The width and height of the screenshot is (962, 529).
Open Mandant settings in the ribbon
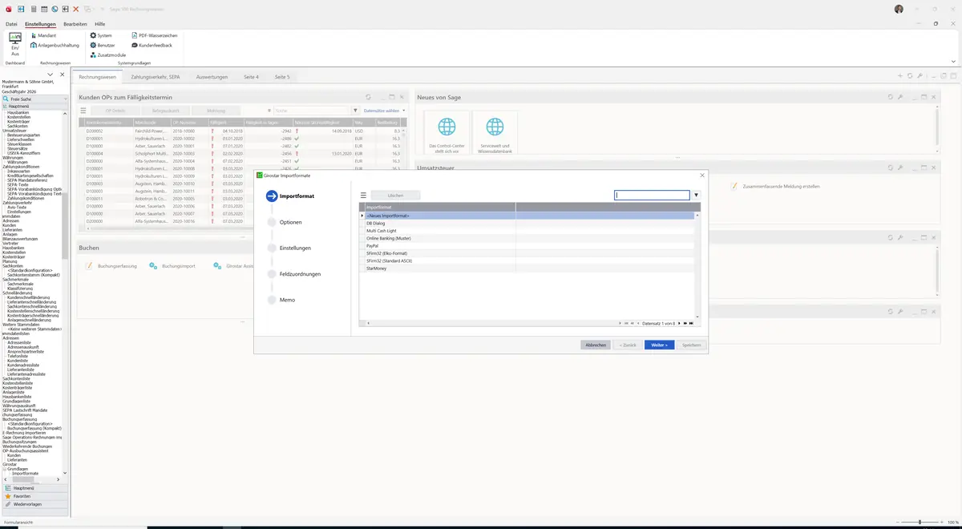43,35
